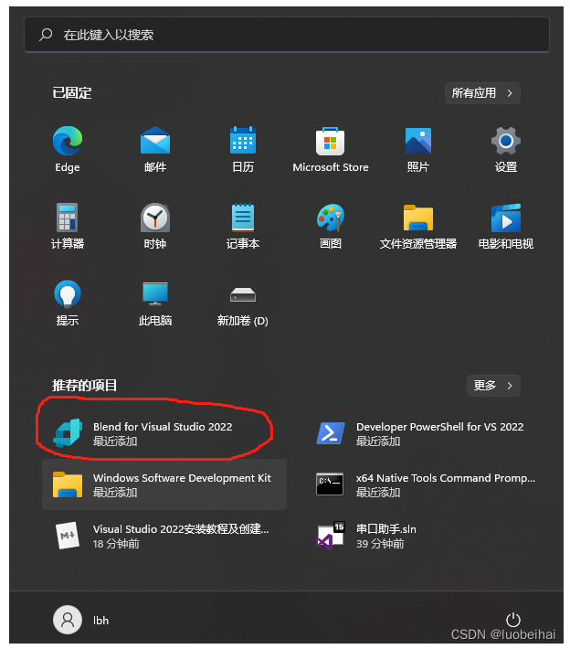Open the lbh user account menu
The image size is (570, 649).
pyautogui.click(x=81, y=620)
